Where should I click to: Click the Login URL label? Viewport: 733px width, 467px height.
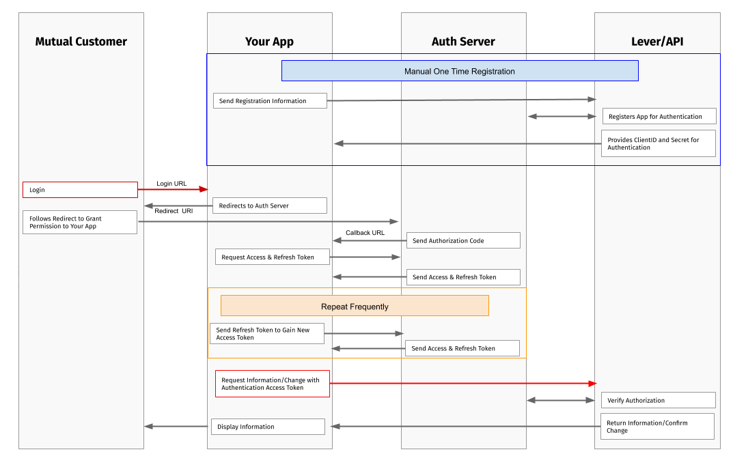coord(171,183)
